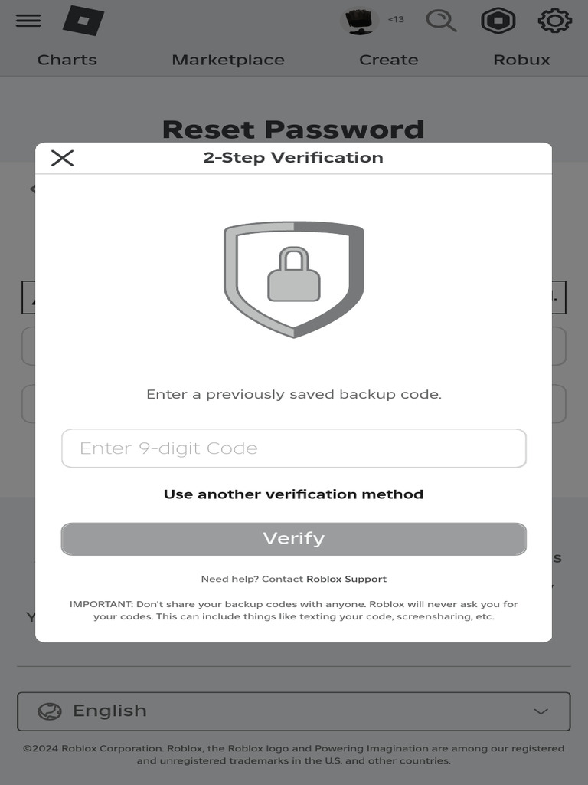Viewport: 588px width, 785px height.
Task: Click the under-13 age label
Action: [396, 19]
